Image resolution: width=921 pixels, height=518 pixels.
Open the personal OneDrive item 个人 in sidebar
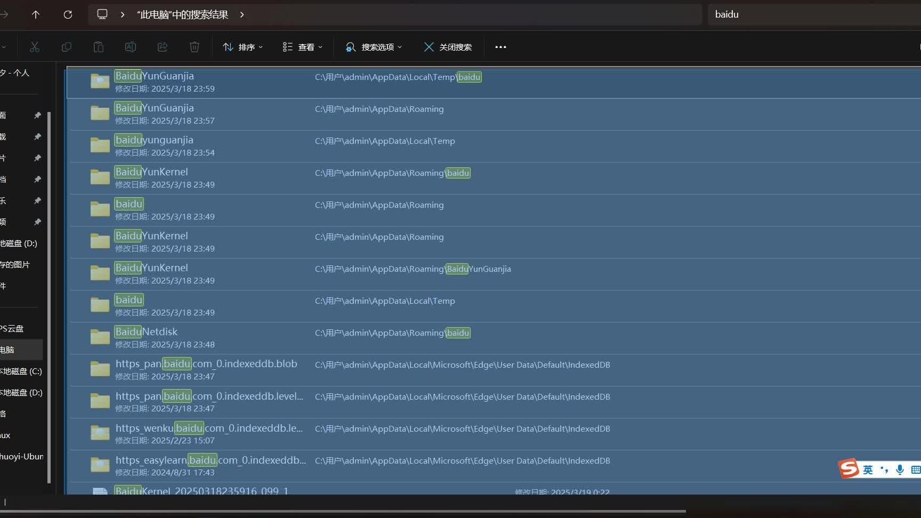16,73
